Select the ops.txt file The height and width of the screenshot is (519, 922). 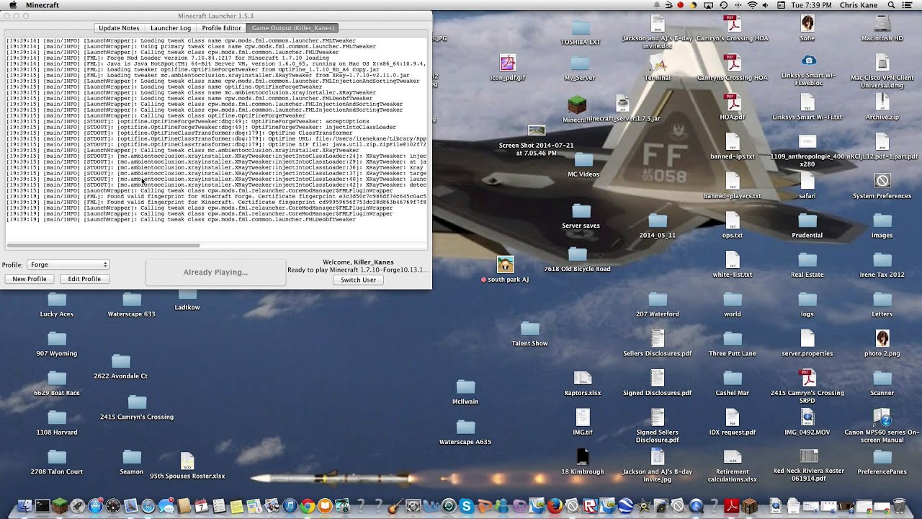(732, 226)
